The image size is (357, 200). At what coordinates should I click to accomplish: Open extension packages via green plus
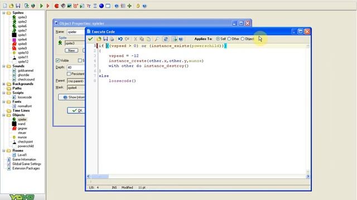tap(129, 6)
